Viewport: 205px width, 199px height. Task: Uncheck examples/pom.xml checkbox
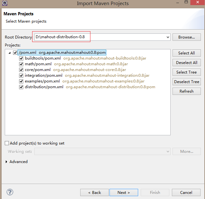pyautogui.click(x=21, y=81)
